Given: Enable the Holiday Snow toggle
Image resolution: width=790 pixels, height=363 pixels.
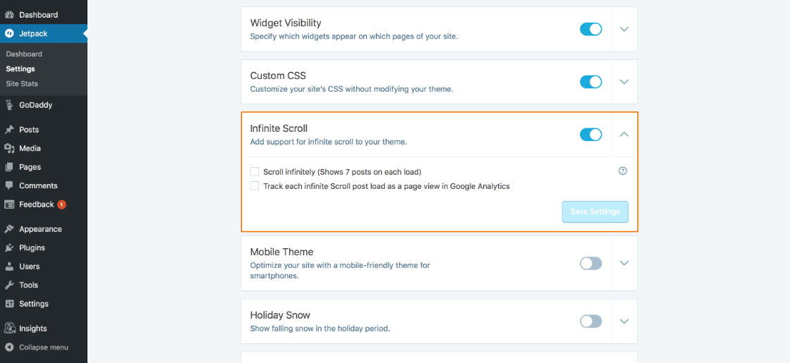Looking at the screenshot, I should (591, 321).
